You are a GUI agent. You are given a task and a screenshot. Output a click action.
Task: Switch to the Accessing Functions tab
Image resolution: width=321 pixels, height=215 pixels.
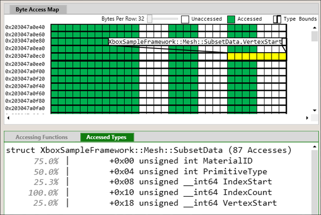(x=42, y=137)
